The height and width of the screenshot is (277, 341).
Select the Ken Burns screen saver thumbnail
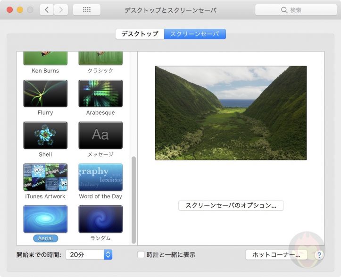45,58
